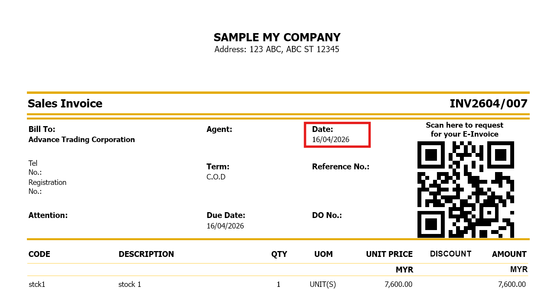Click the DESCRIPTION column header

tap(146, 254)
